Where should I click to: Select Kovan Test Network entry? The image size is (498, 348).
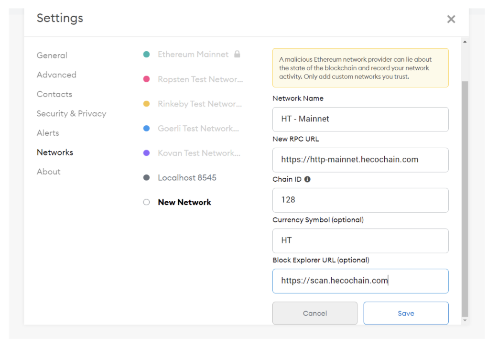pyautogui.click(x=199, y=153)
